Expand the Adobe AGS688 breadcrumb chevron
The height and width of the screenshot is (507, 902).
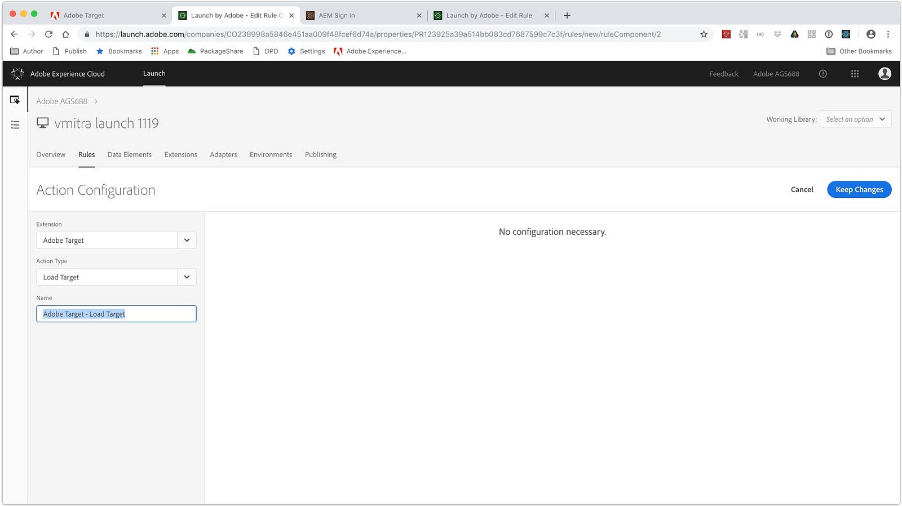click(x=96, y=101)
